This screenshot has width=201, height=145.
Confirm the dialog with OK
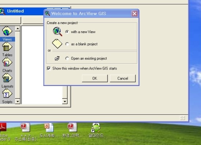[x=95, y=78]
